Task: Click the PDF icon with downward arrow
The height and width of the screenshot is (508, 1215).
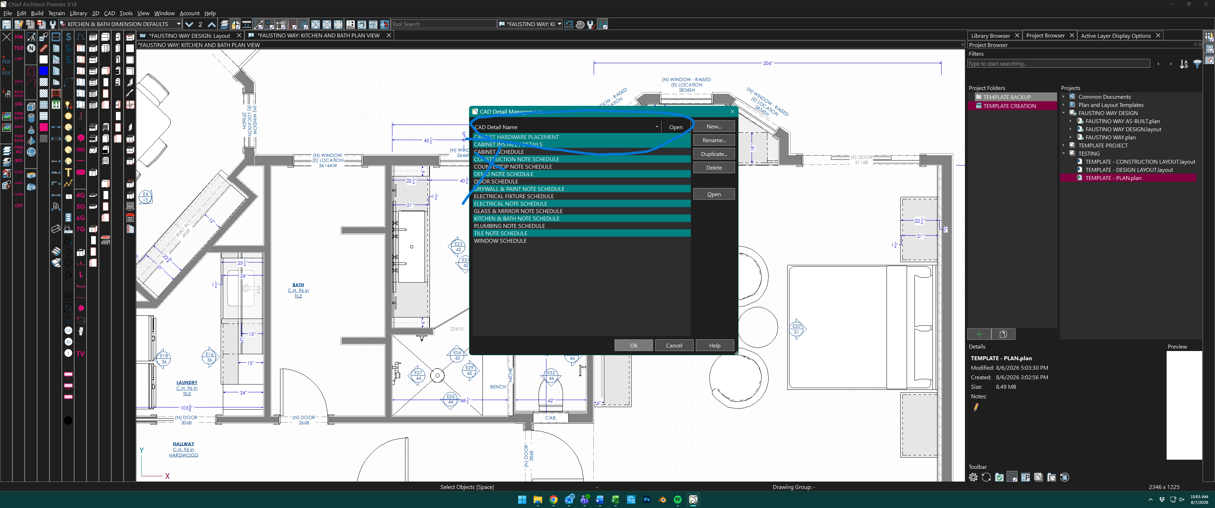Action: 6,71
